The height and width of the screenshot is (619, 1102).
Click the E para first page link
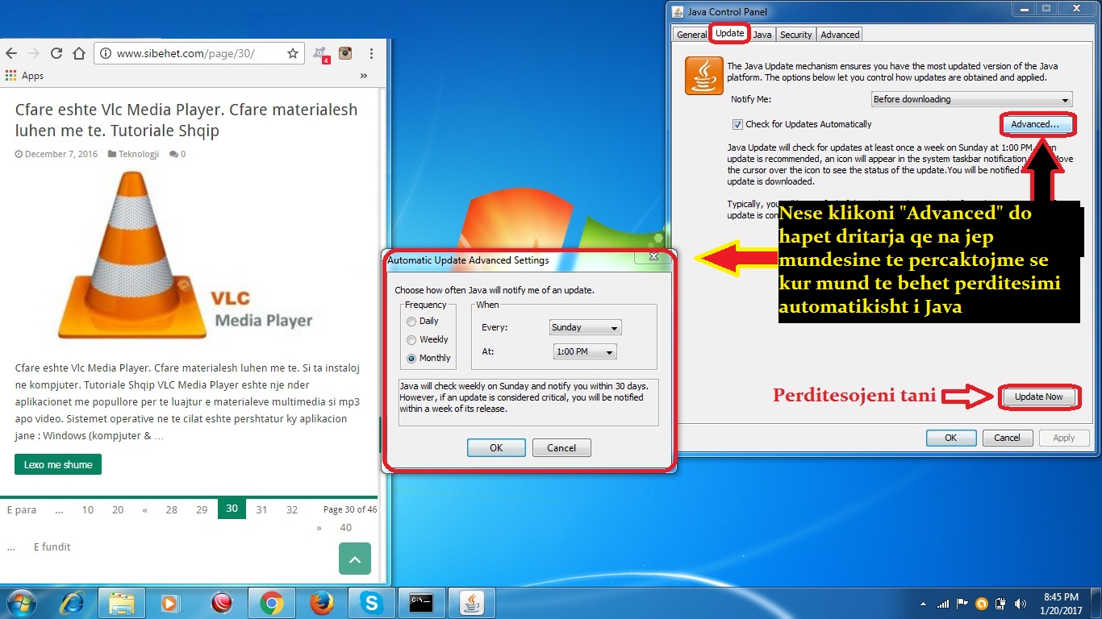(x=22, y=509)
